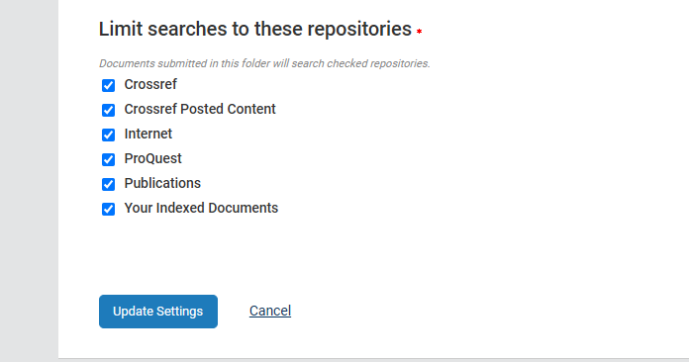Click the Cancel link
689x362 pixels.
tap(270, 311)
